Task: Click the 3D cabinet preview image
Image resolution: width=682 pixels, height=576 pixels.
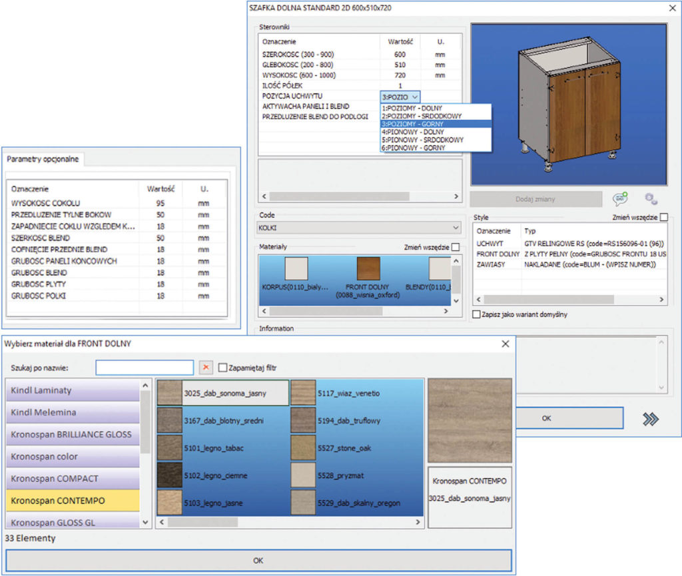Action: click(569, 105)
